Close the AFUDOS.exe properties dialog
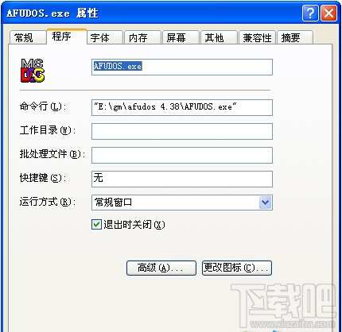342x332 pixels. [x=329, y=13]
